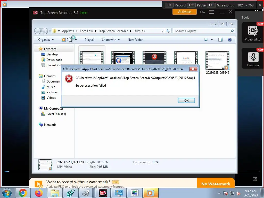The width and height of the screenshot is (264, 198).
Task: Select Network in navigation pane
Action: tap(50, 125)
